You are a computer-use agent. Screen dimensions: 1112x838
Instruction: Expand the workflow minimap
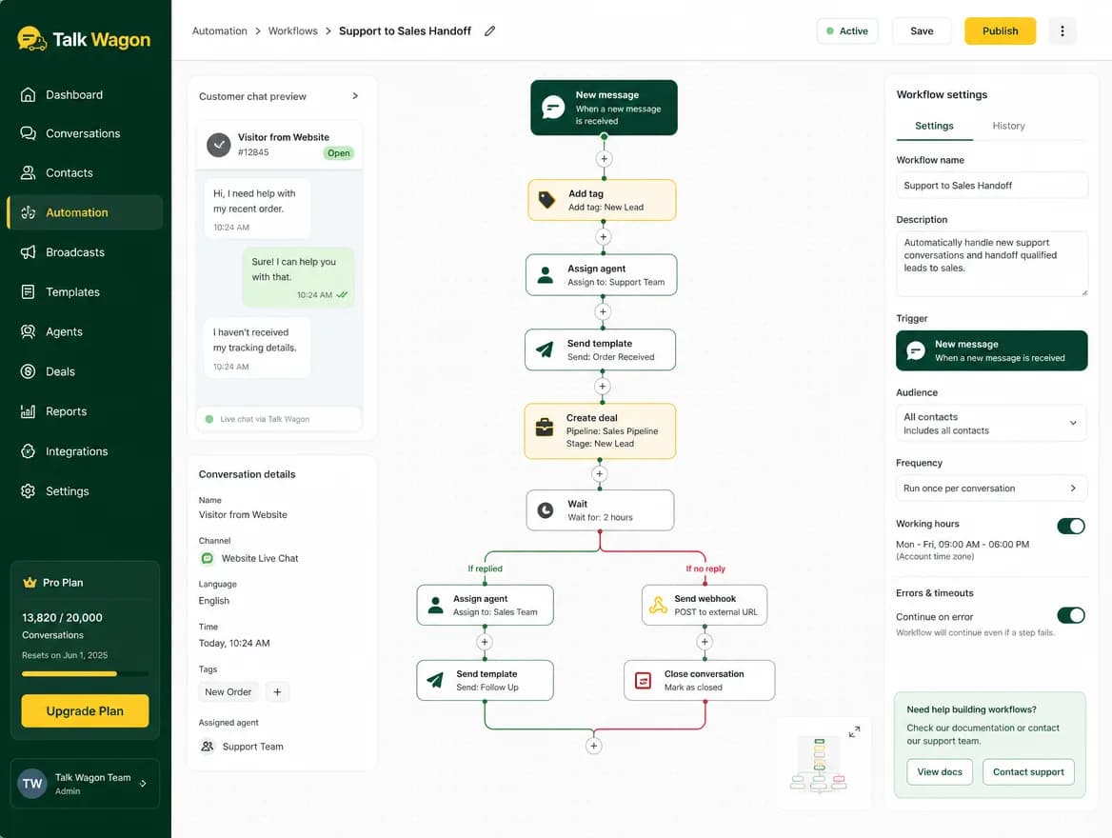(855, 731)
